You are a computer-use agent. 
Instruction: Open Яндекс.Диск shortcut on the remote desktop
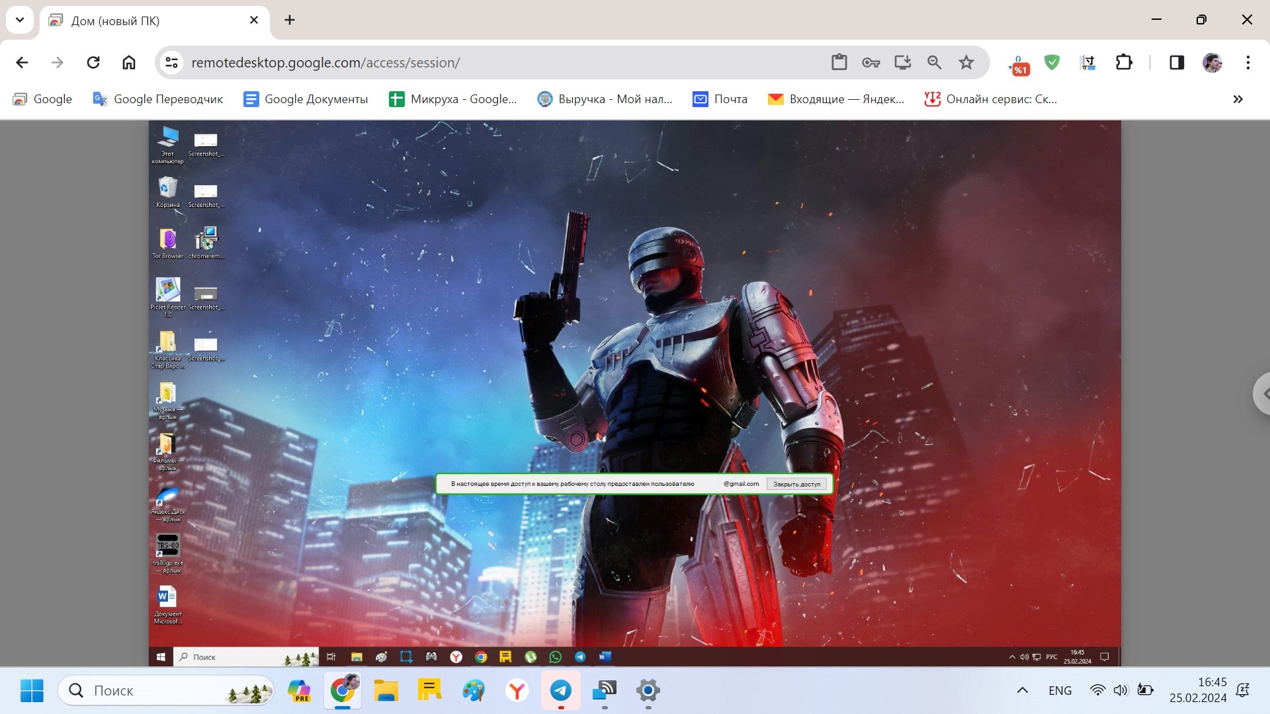click(167, 504)
